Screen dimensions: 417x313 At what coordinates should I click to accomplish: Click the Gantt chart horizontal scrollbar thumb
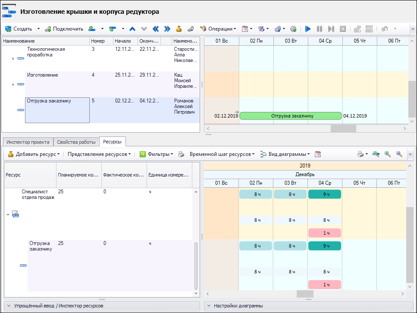pyautogui.click(x=343, y=128)
